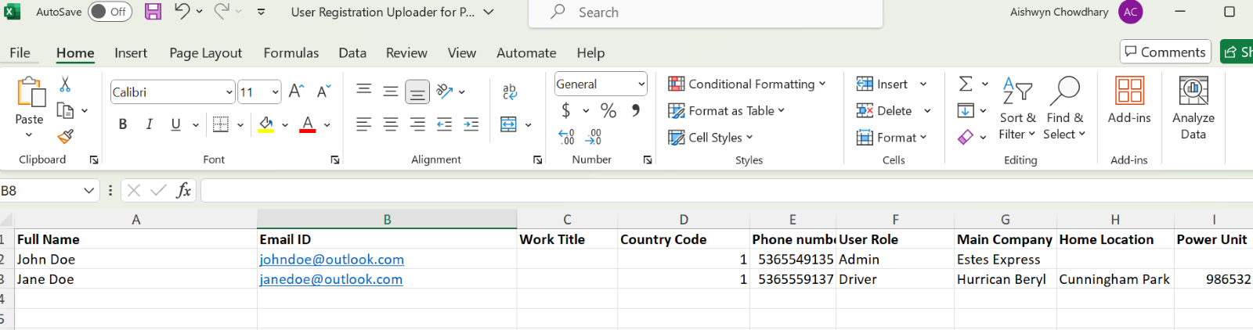Toggle Bottom Align (active)
This screenshot has width=1253, height=330.
click(x=417, y=92)
